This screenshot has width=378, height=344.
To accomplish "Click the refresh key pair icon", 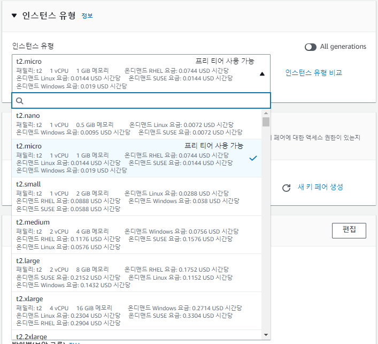I will (287, 188).
